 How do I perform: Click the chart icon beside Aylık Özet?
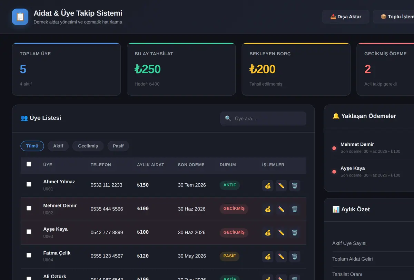(336, 209)
